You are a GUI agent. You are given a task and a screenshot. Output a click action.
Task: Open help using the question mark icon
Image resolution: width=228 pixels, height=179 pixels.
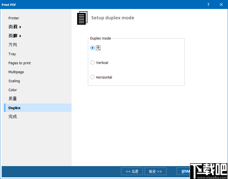pyautogui.click(x=208, y=4)
